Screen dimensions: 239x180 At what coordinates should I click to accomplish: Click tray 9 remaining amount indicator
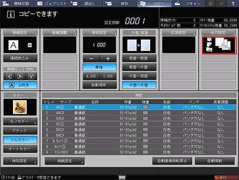[x=145, y=152]
